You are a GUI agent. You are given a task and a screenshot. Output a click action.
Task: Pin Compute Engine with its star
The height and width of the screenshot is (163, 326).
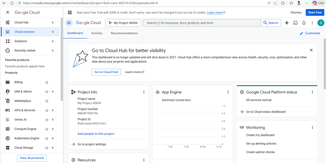tap(47, 129)
